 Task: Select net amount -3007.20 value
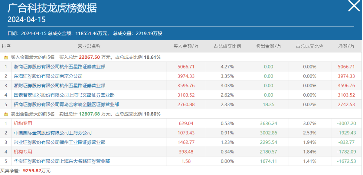pyautogui.click(x=346, y=123)
